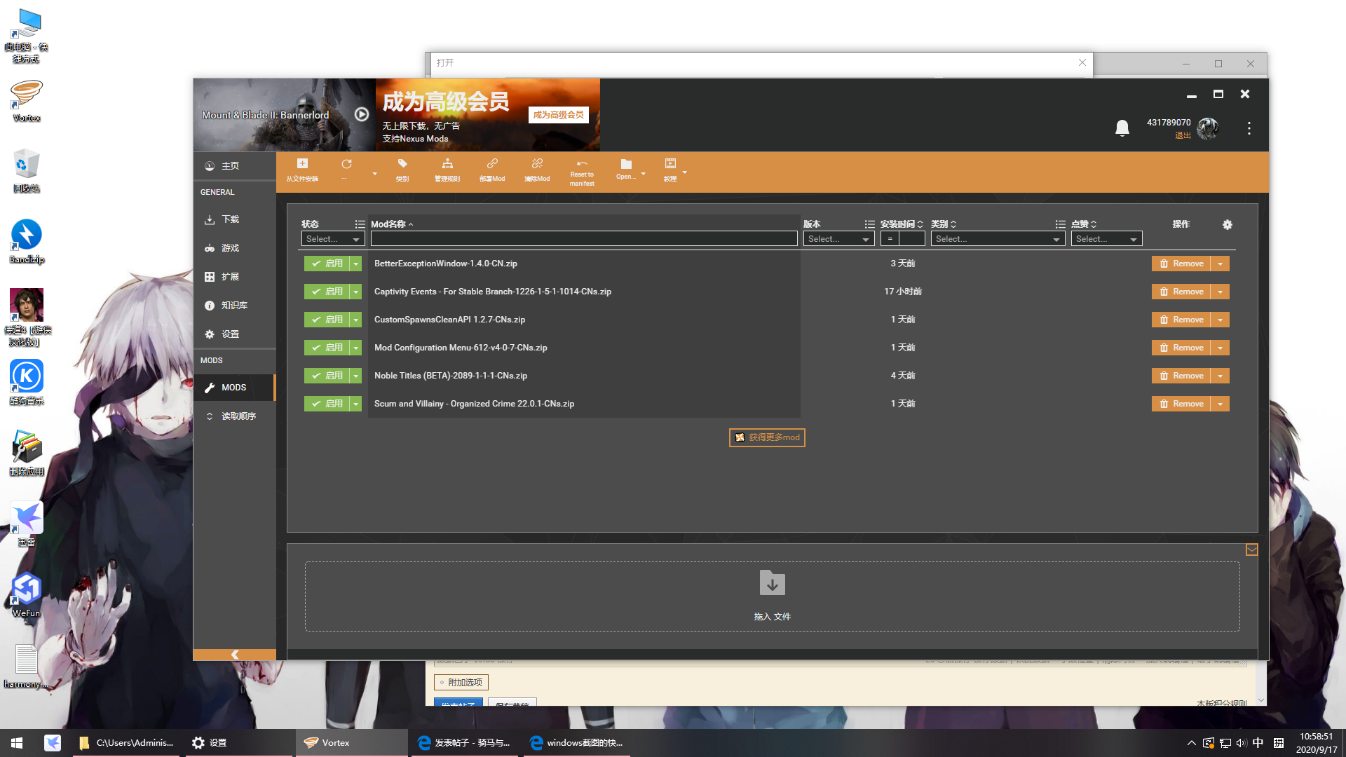Viewport: 1346px width, 757px height.
Task: Click the 成为高级会员 white banner button
Action: point(558,115)
